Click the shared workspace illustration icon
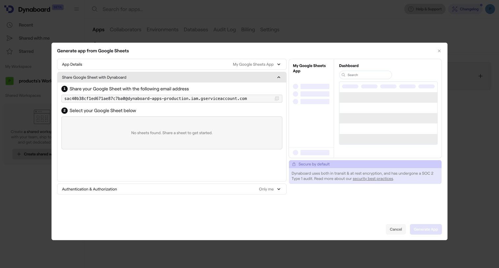The image size is (499, 268). 42,117
